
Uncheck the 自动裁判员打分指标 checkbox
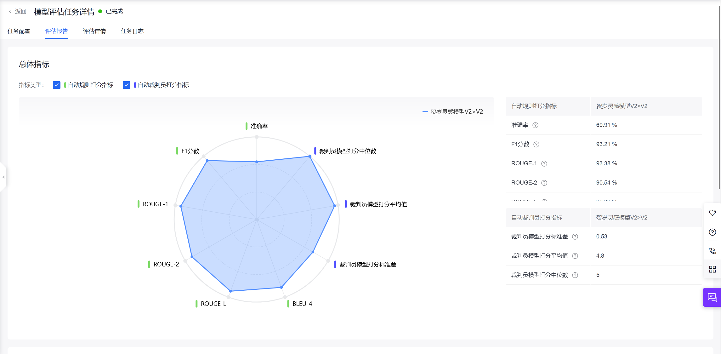[x=127, y=85]
